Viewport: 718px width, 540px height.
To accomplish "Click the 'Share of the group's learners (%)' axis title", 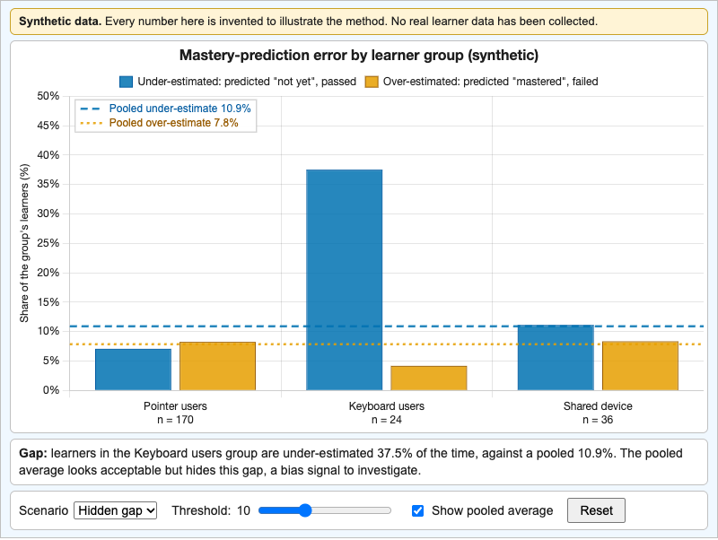I will click(24, 243).
